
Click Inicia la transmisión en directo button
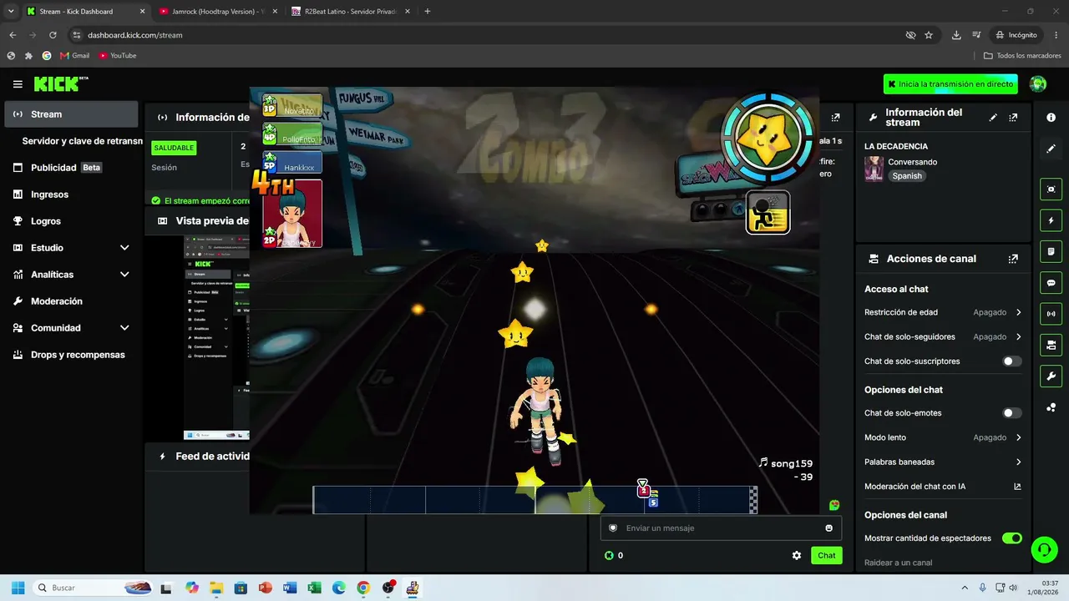(950, 84)
